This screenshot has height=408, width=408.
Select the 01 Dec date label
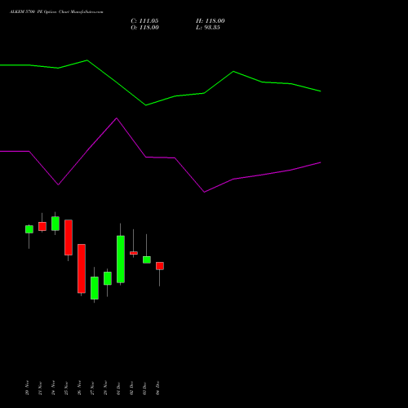click(118, 388)
